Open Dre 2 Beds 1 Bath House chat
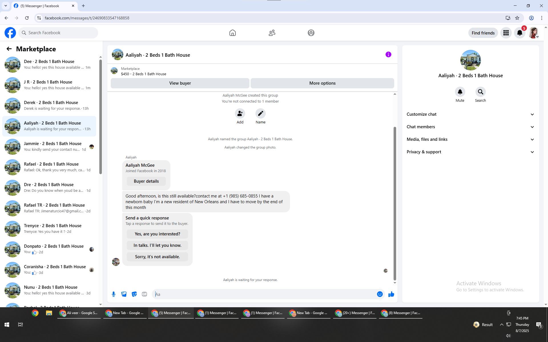Image resolution: width=548 pixels, height=342 pixels. point(49,188)
